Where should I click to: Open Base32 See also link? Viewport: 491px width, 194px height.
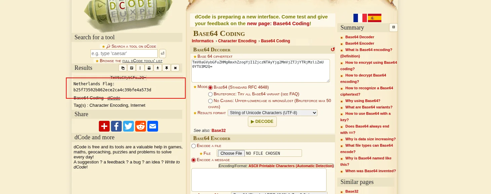(219, 131)
